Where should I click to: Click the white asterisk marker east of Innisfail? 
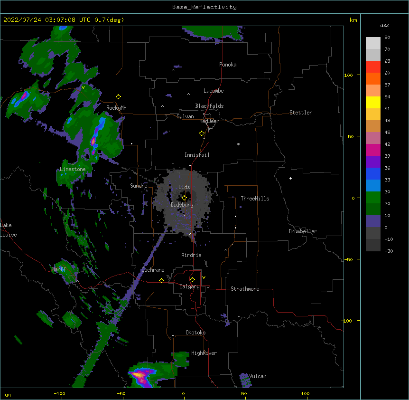(x=238, y=144)
